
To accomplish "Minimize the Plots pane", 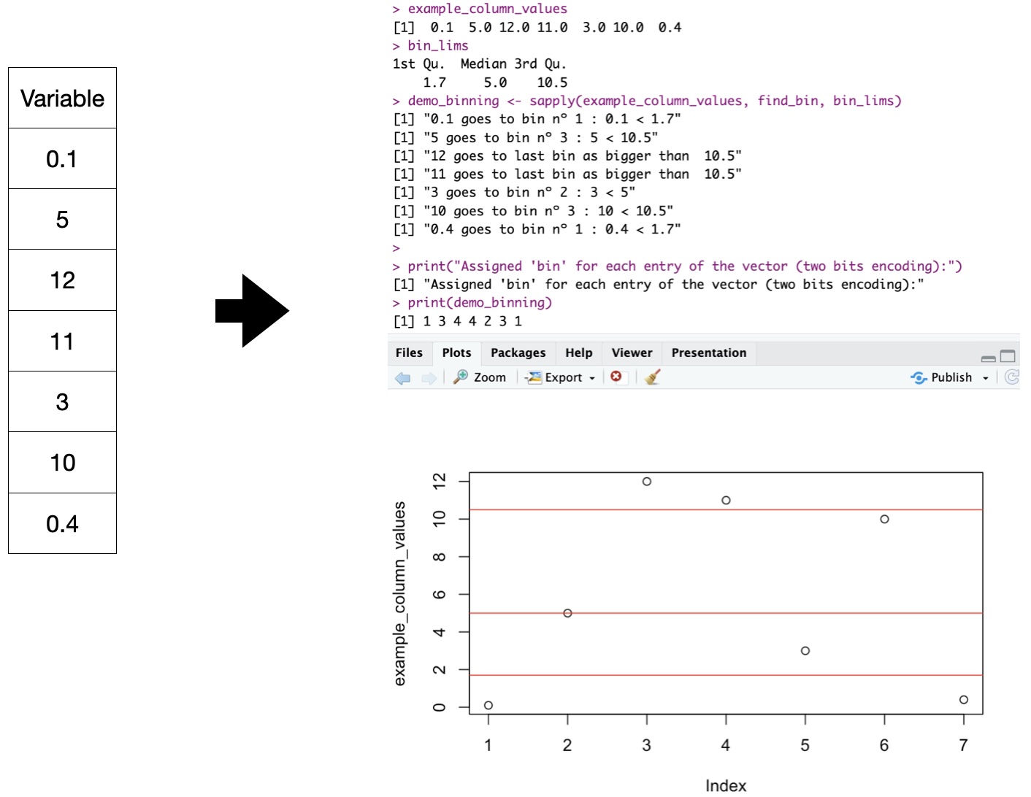I will [x=988, y=357].
